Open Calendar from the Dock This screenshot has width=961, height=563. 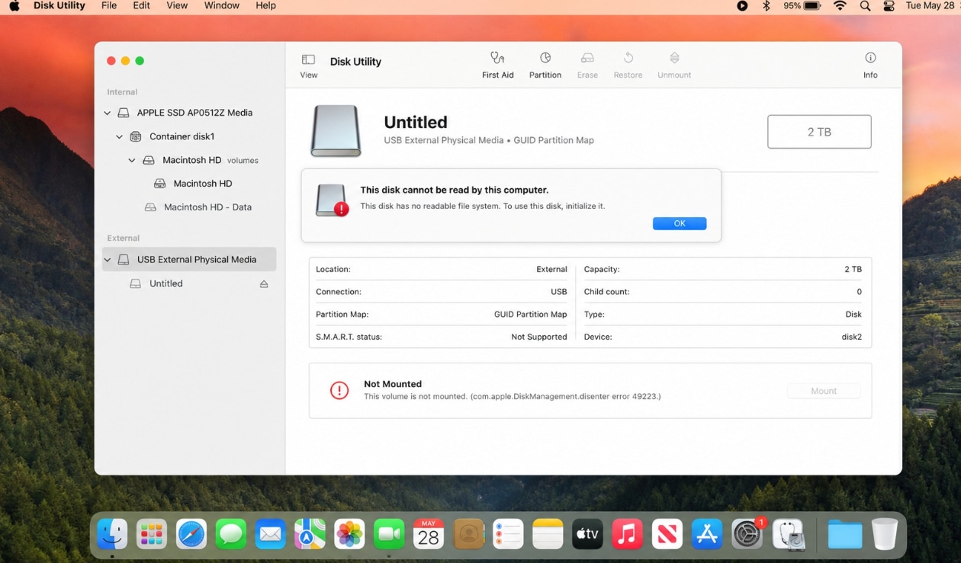[429, 534]
